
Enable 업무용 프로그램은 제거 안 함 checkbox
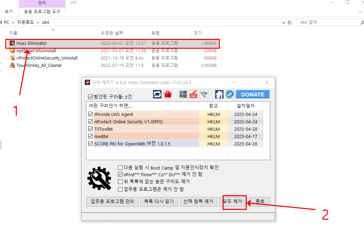[x=120, y=189]
